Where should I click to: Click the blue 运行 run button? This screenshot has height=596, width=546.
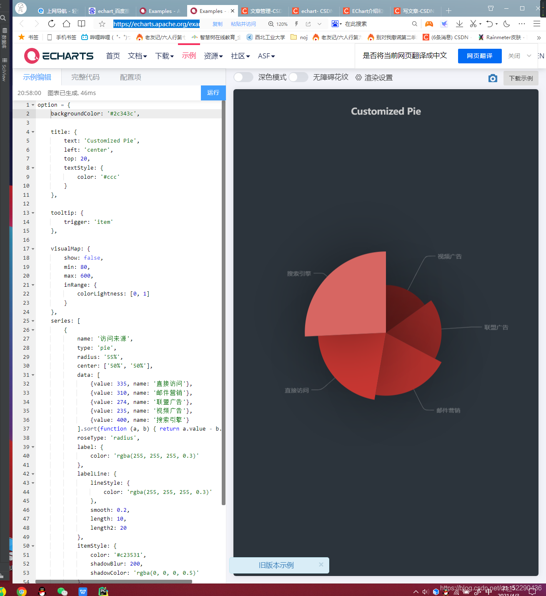(213, 93)
